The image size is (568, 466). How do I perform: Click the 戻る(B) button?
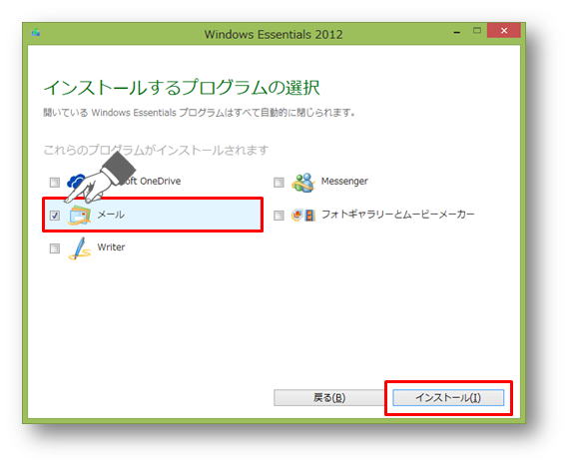[x=328, y=397]
